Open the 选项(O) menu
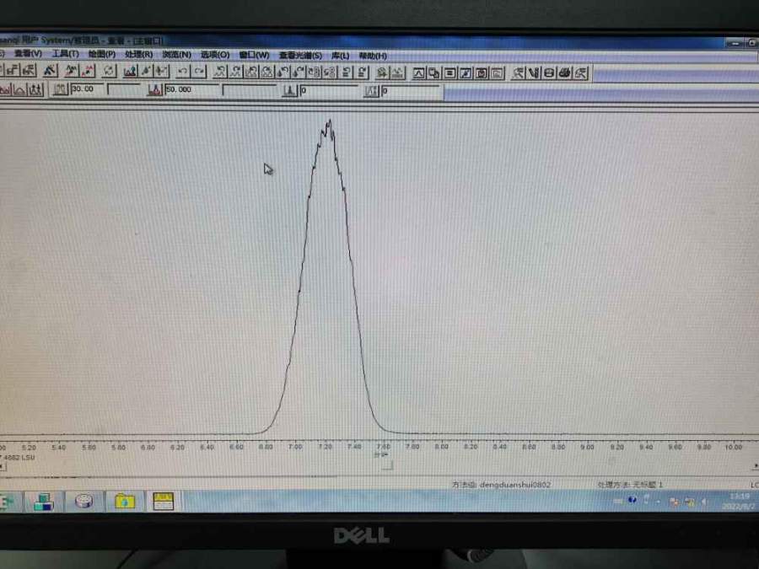 click(214, 55)
